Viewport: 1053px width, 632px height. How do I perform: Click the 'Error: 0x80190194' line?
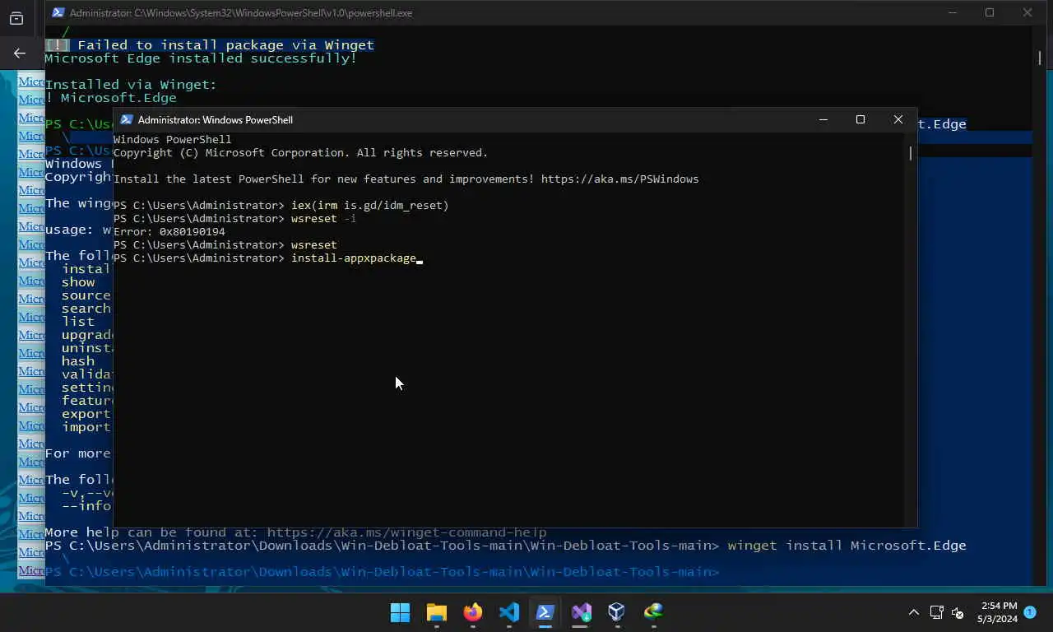click(169, 232)
